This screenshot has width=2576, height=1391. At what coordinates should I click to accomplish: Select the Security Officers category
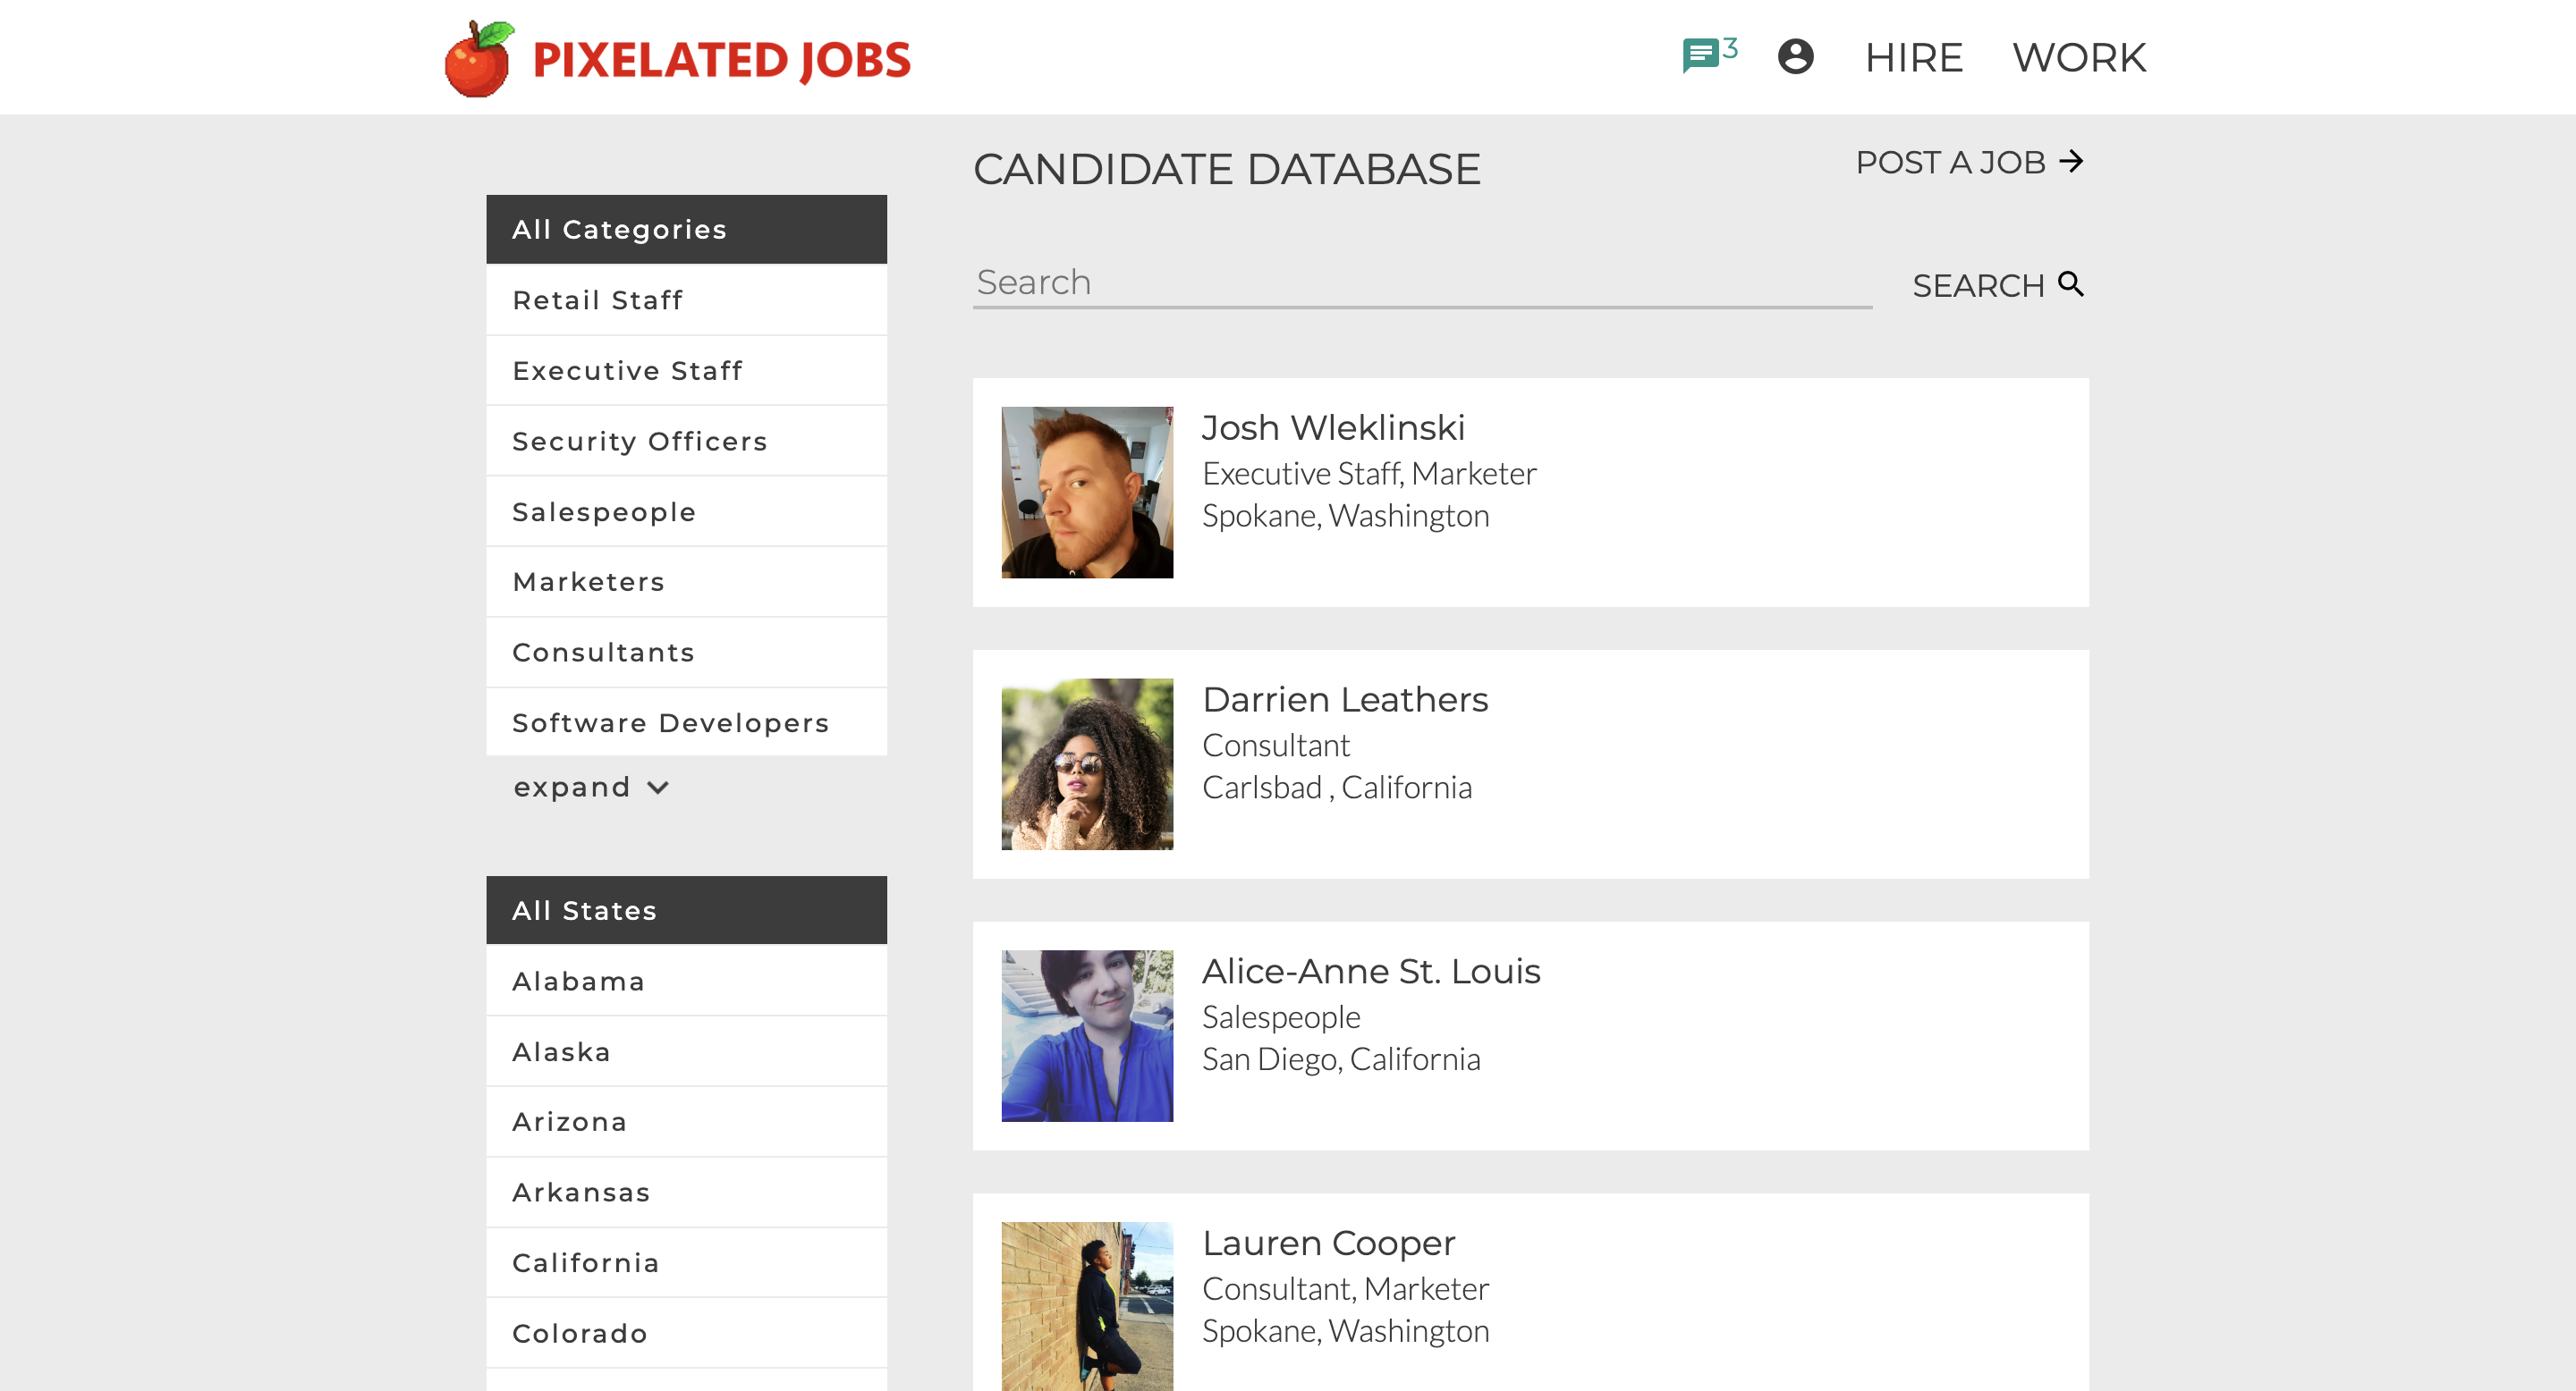[x=639, y=441]
